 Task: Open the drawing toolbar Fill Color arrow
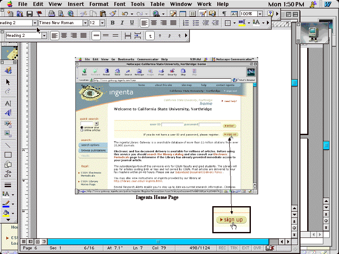[13, 213]
